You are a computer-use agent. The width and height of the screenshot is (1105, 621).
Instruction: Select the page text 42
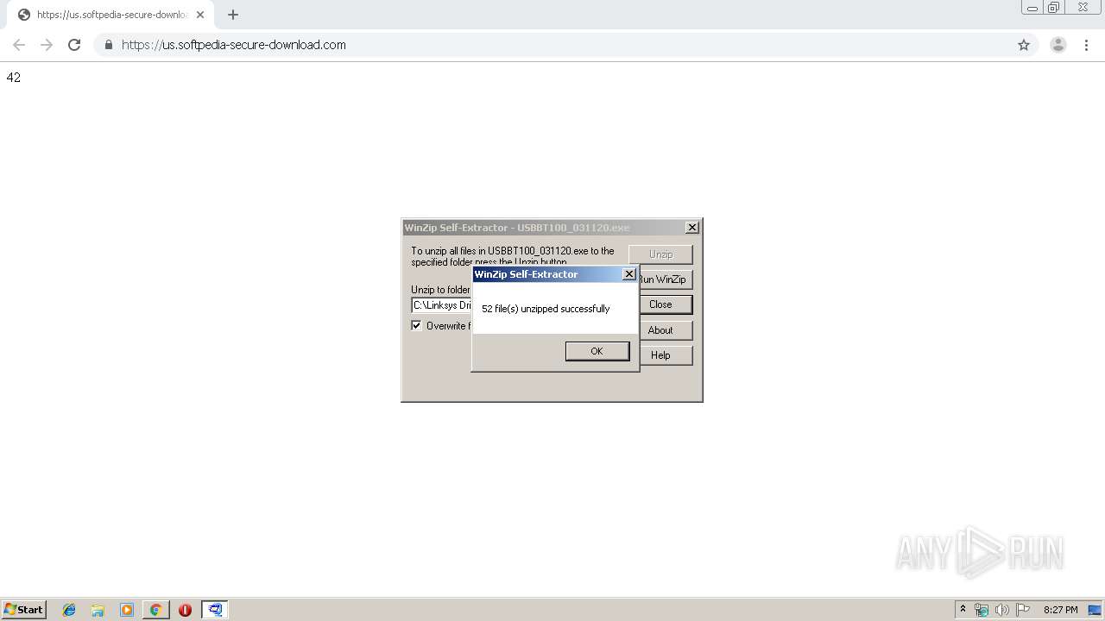14,78
